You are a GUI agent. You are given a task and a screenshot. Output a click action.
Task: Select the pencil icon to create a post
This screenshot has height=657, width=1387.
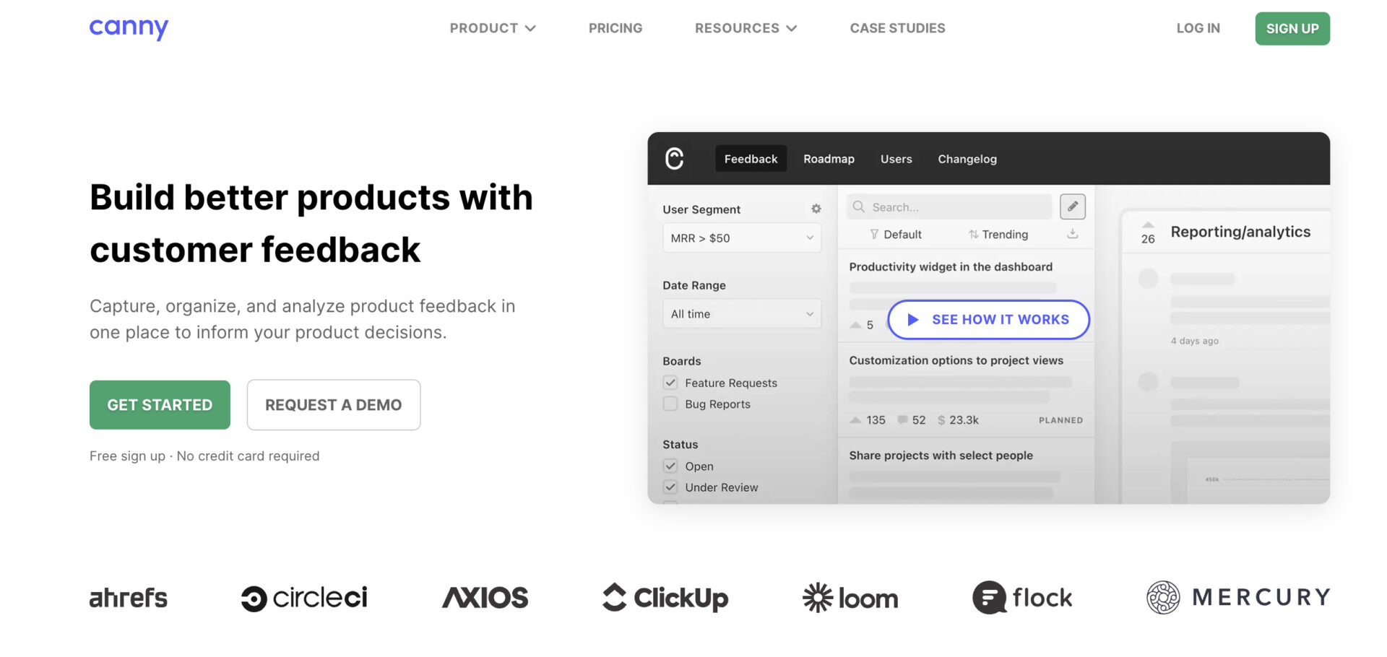[x=1073, y=207]
